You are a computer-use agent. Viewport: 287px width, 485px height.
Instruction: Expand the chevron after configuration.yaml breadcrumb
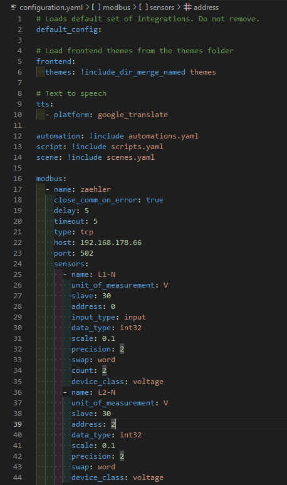[x=87, y=7]
